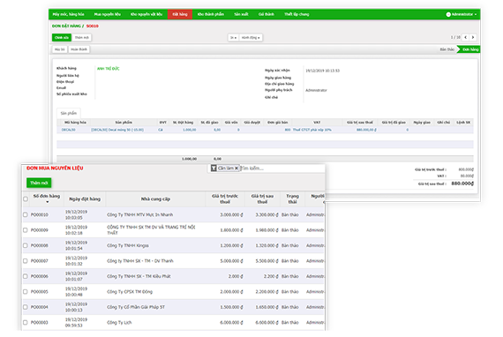Open the Administrator user dropdown
Image resolution: width=503 pixels, height=337 pixels.
[462, 14]
